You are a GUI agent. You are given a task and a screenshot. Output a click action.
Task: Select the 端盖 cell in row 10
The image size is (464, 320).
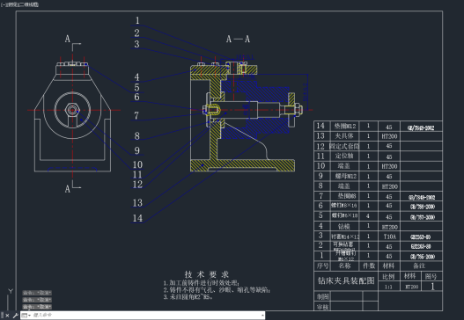(x=345, y=166)
